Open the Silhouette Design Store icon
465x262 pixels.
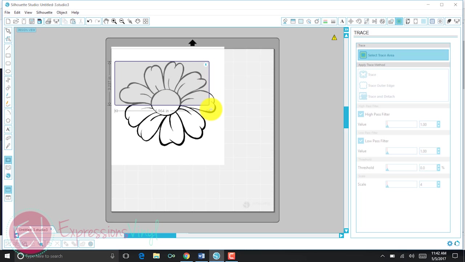pyautogui.click(x=8, y=176)
